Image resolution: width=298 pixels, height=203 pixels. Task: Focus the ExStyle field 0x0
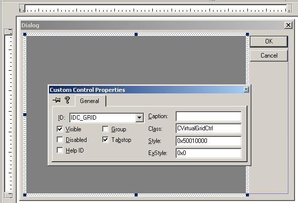point(208,153)
